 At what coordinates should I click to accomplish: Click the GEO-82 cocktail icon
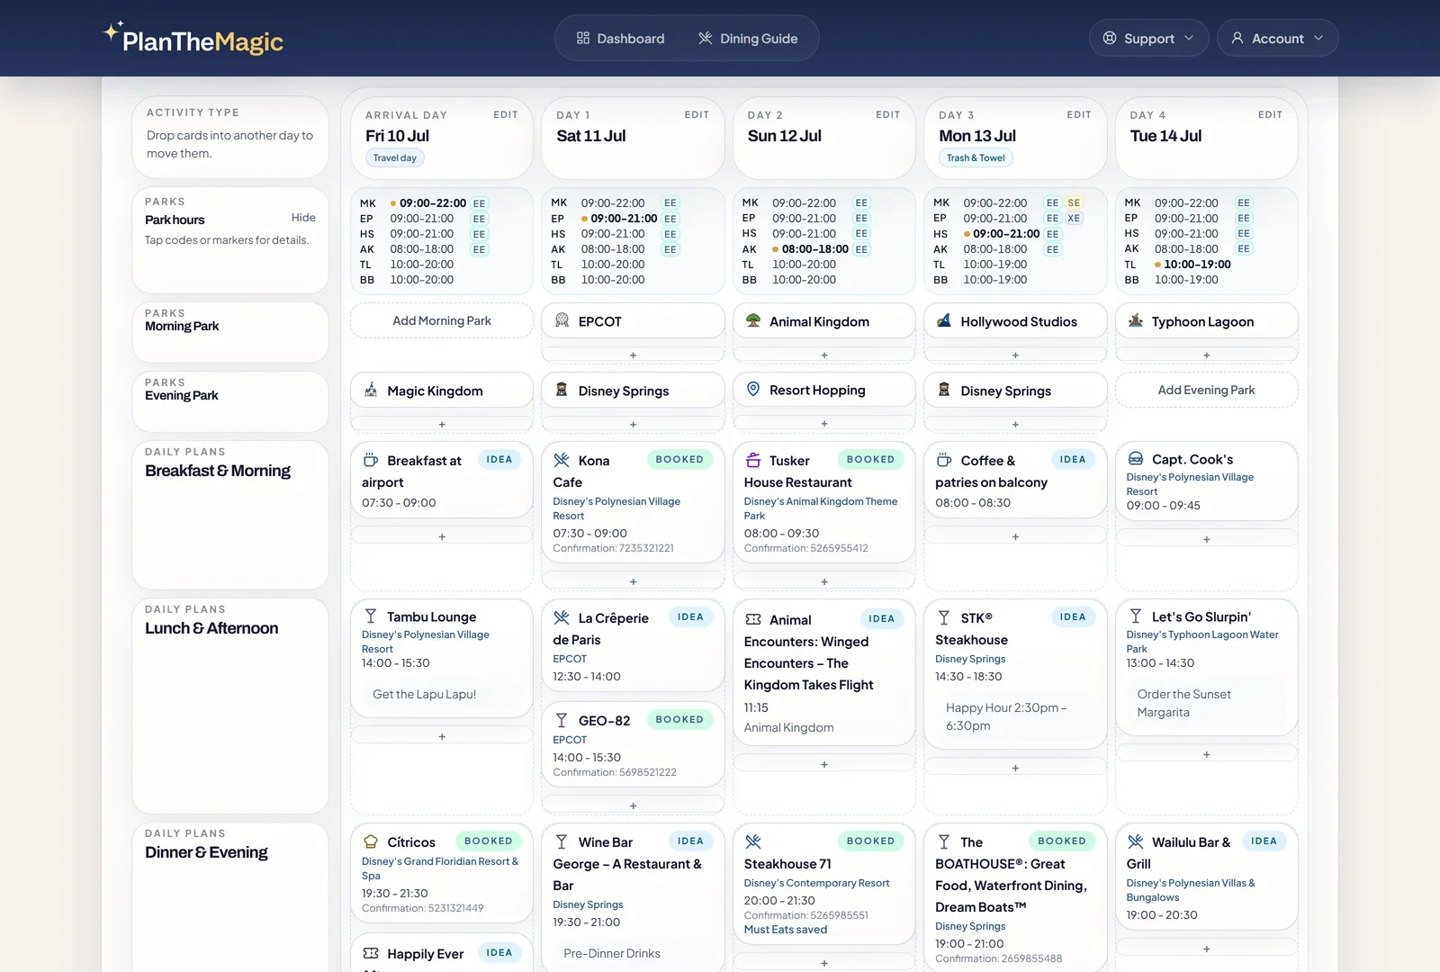562,720
